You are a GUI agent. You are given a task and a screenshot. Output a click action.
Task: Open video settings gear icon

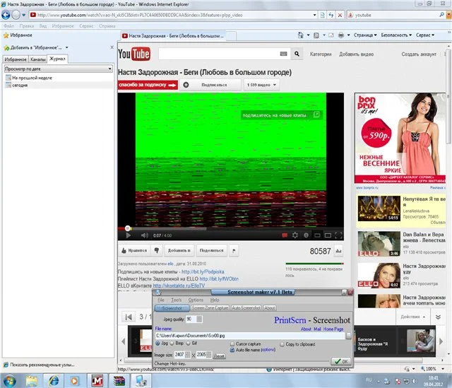coord(295,235)
